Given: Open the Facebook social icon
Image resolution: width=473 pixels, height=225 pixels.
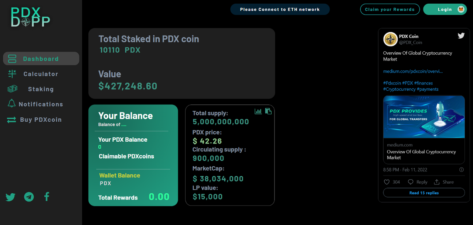Looking at the screenshot, I should (x=47, y=197).
